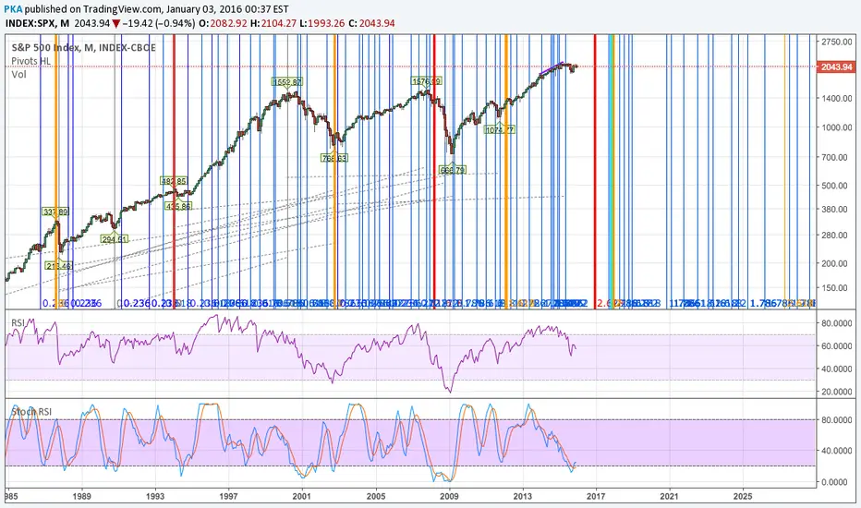Click the Stoch RSI pane label
The image size is (861, 508).
point(31,411)
